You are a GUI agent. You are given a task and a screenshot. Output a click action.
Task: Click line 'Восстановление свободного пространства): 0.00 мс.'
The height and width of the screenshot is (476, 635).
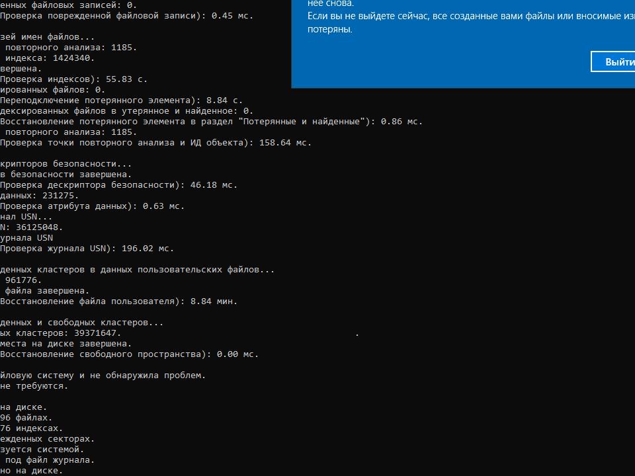click(x=129, y=354)
